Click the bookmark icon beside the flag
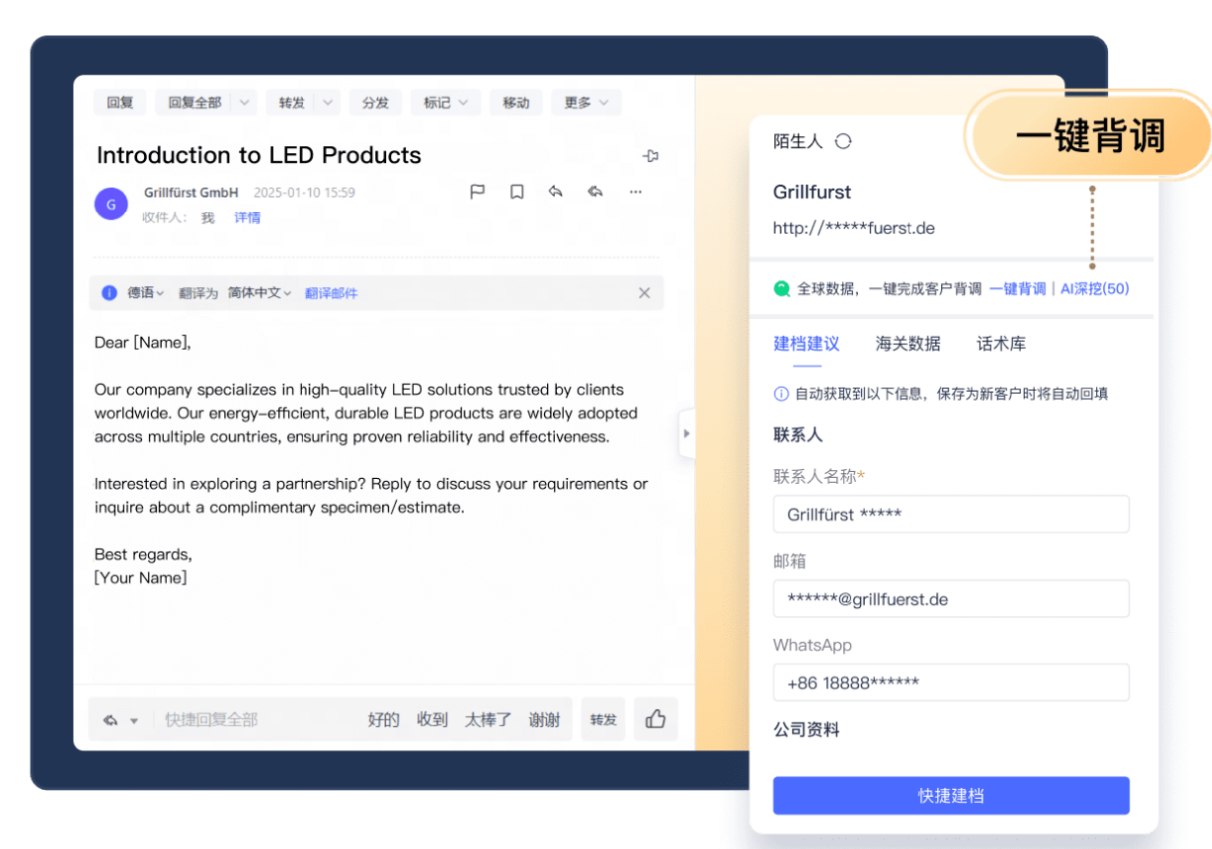This screenshot has height=849, width=1212. point(516,192)
